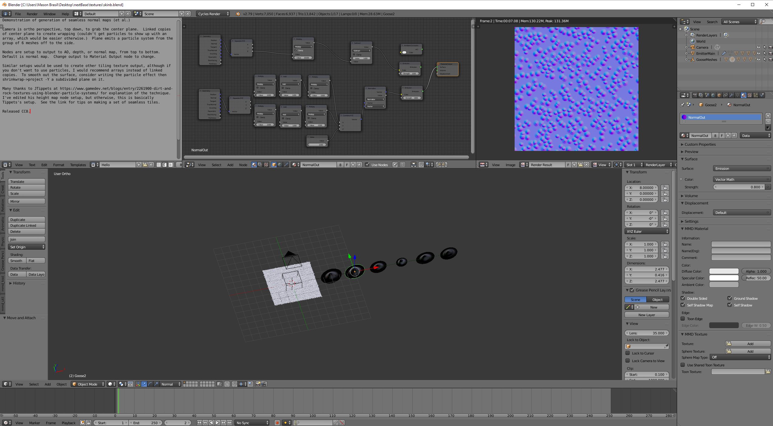Open the Image menu in image editor
Image resolution: width=773 pixels, height=426 pixels.
510,165
